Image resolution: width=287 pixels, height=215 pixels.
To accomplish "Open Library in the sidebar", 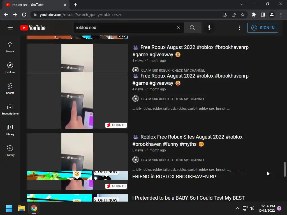I will pyautogui.click(x=10, y=130).
